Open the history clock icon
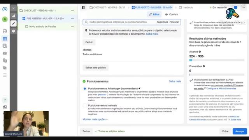249x140 pixels. click(14, 31)
